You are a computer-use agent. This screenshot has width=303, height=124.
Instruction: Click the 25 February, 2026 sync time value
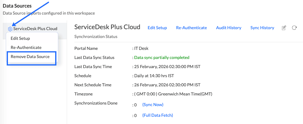click(167, 67)
